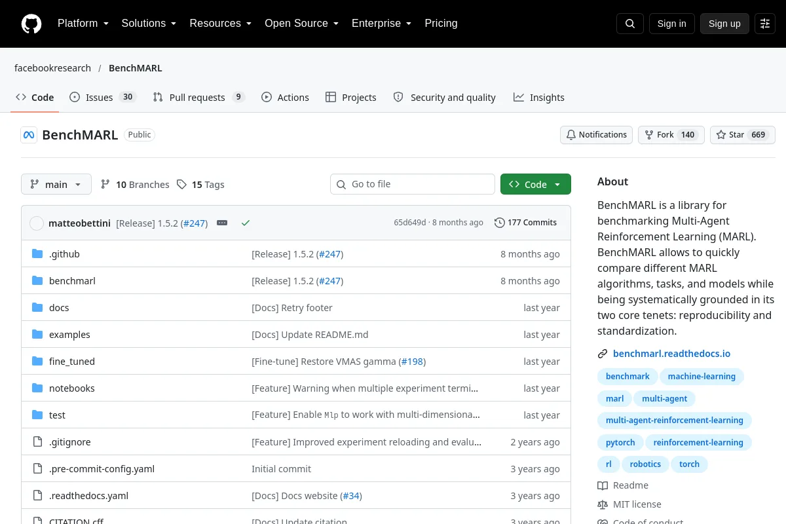
Task: Click the Meta logo avatar next to BenchMARL
Action: 29,135
